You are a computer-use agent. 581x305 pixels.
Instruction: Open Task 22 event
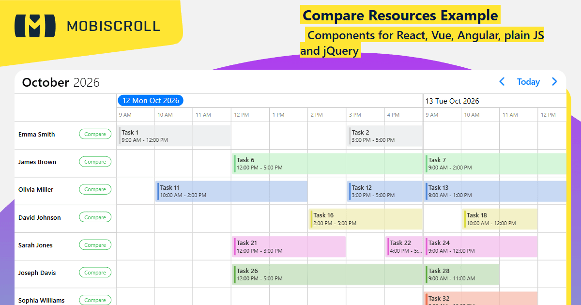404,246
